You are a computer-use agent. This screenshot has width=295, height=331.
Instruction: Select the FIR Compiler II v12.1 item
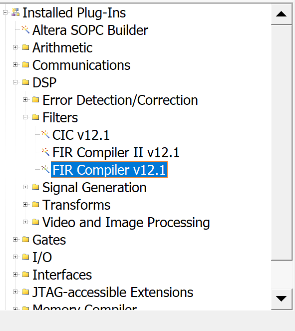pyautogui.click(x=116, y=152)
